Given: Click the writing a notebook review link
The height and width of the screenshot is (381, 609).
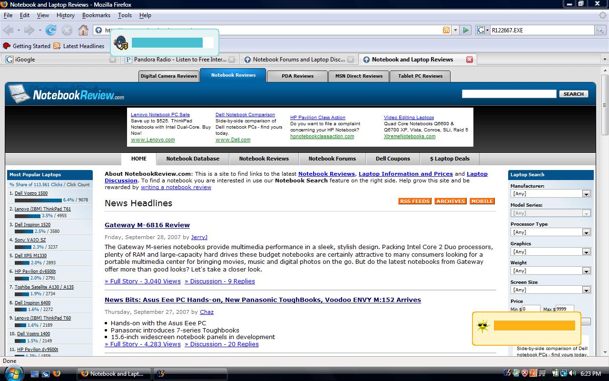Looking at the screenshot, I should point(176,187).
